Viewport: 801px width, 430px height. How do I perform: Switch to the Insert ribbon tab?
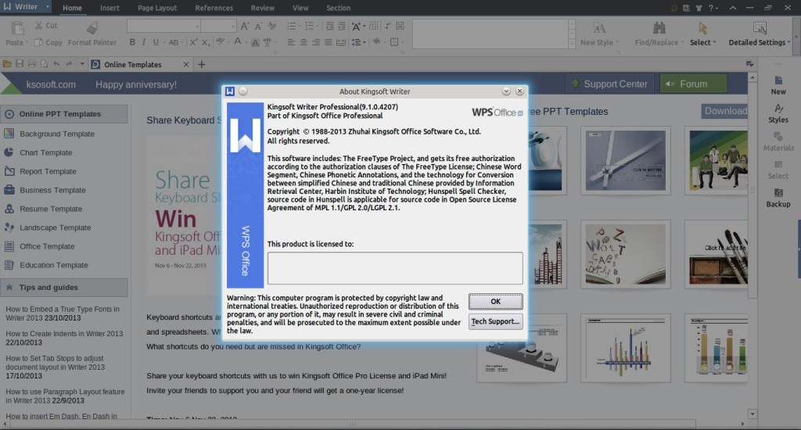click(110, 8)
